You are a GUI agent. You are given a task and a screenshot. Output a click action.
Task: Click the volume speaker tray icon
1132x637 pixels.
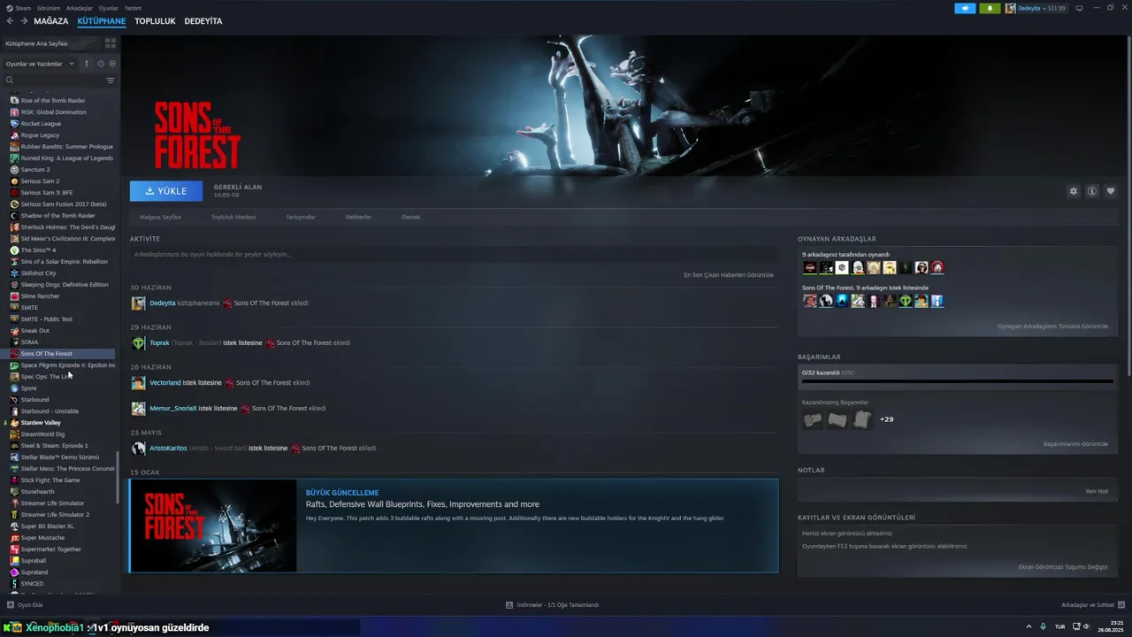pos(1087,626)
